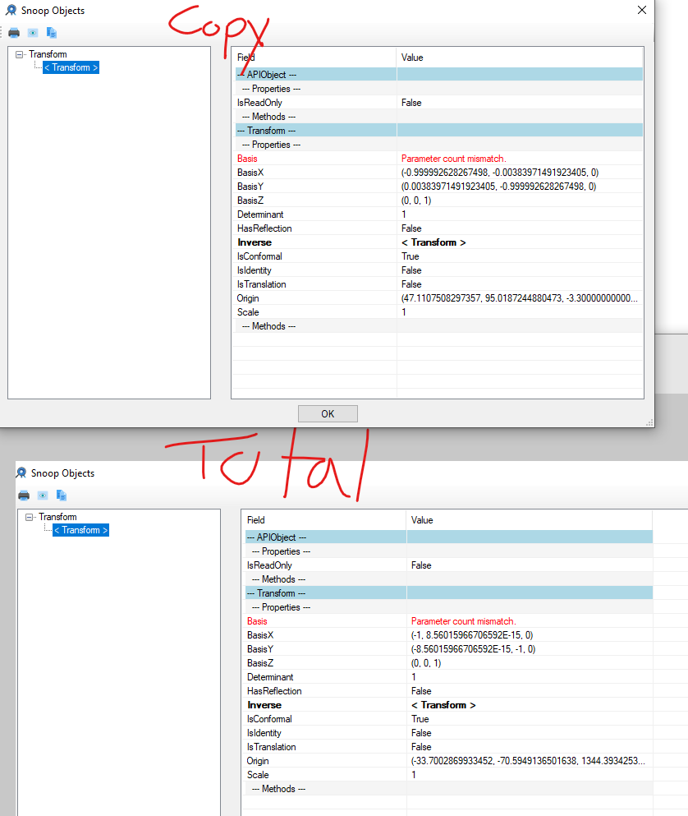Click the Print icon in the Copy dialog toolbar
The image size is (688, 816).
coord(12,32)
